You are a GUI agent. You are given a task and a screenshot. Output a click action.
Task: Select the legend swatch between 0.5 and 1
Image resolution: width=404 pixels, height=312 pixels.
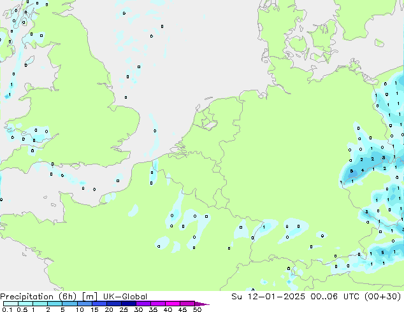click(x=25, y=304)
